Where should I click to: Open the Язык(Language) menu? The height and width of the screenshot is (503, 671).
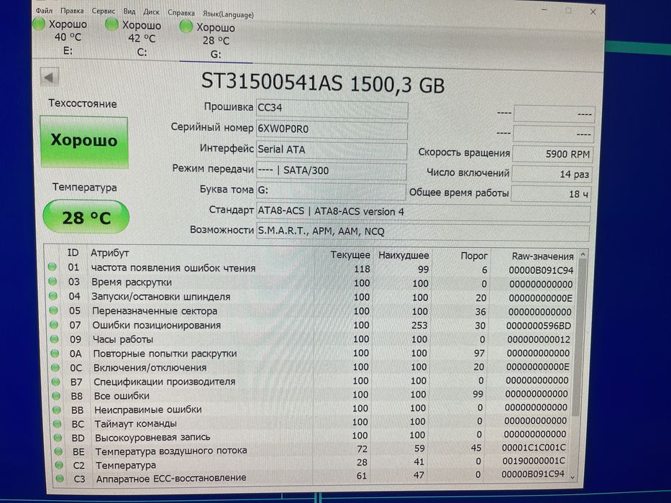(228, 14)
